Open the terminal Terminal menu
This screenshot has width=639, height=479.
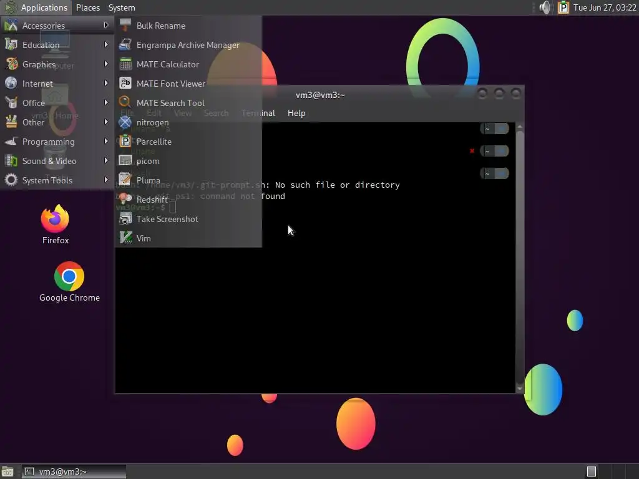(258, 113)
